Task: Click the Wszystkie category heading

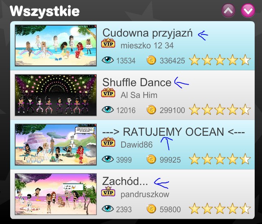Action: (44, 11)
